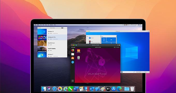Open Ubuntu Help question mark icon
Image resolution: width=176 pixels, height=93 pixels.
73,62
